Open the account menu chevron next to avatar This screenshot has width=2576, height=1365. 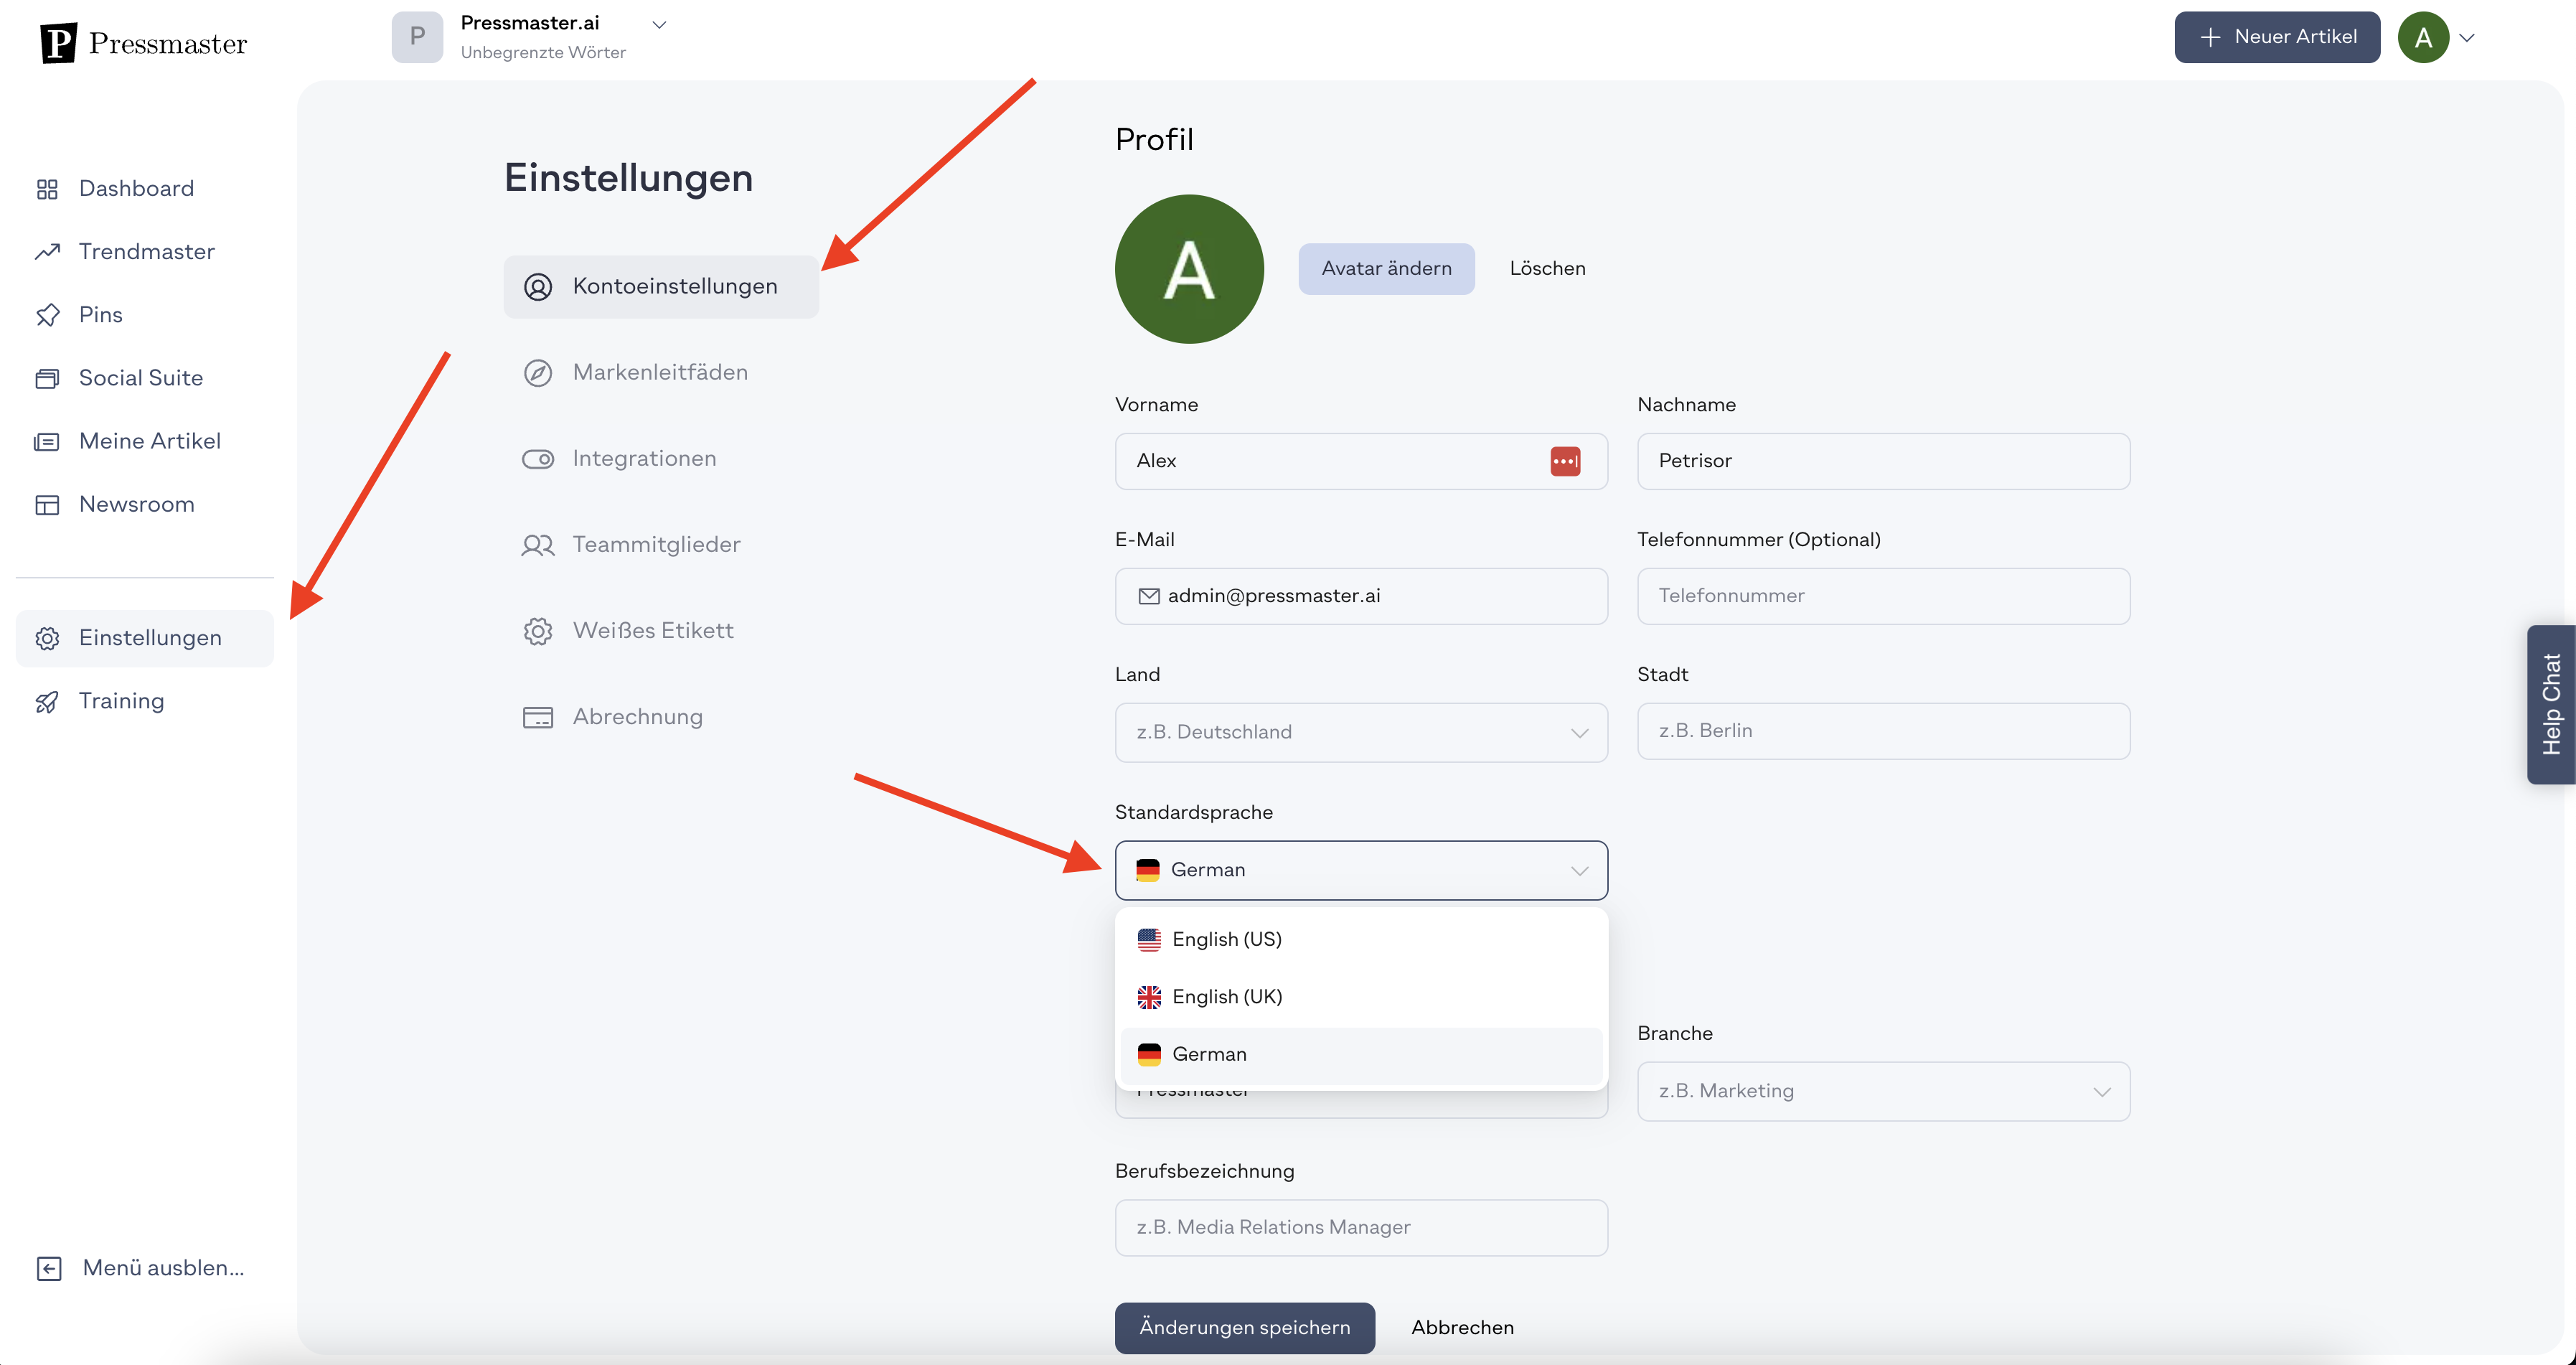point(2467,38)
